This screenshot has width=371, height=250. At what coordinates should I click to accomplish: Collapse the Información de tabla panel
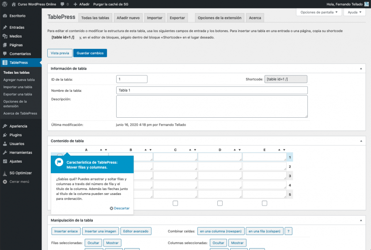[x=362, y=69]
